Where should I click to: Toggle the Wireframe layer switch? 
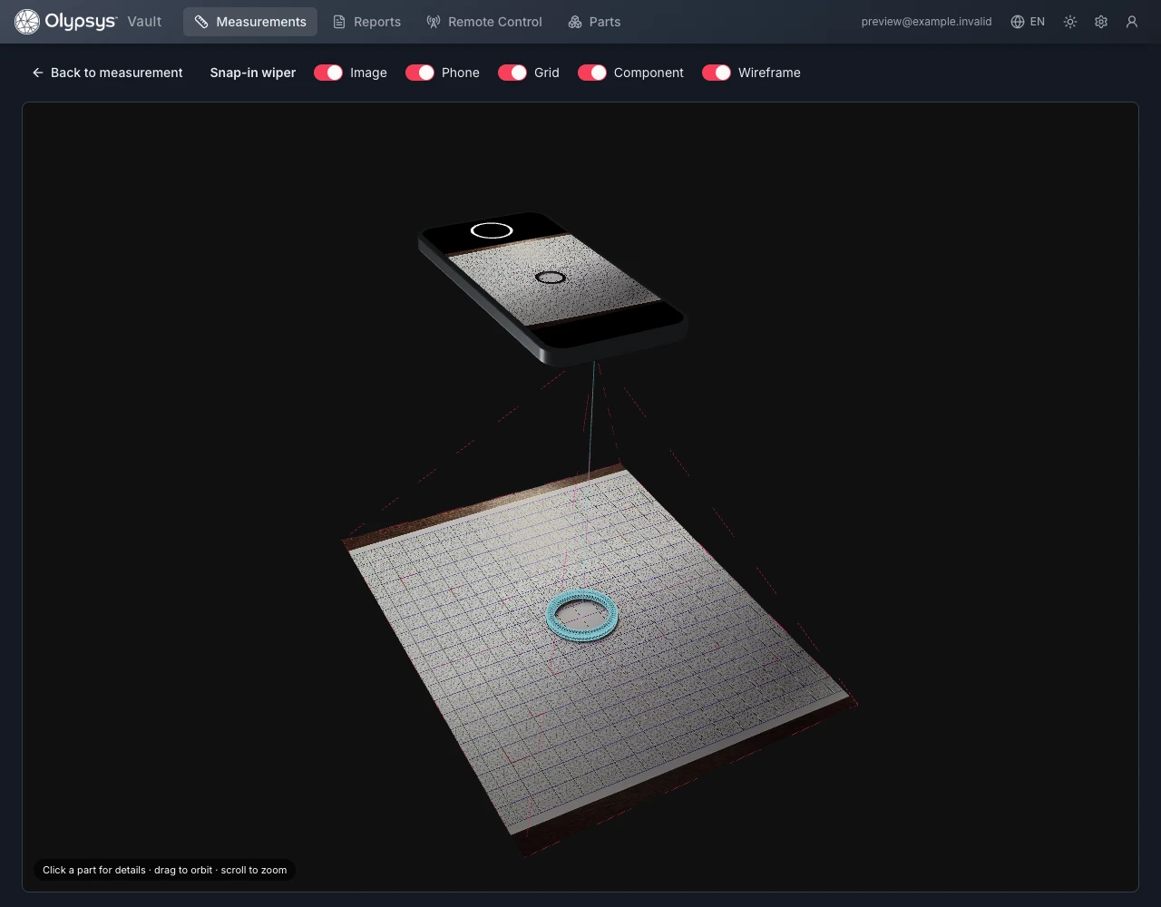[x=717, y=73]
